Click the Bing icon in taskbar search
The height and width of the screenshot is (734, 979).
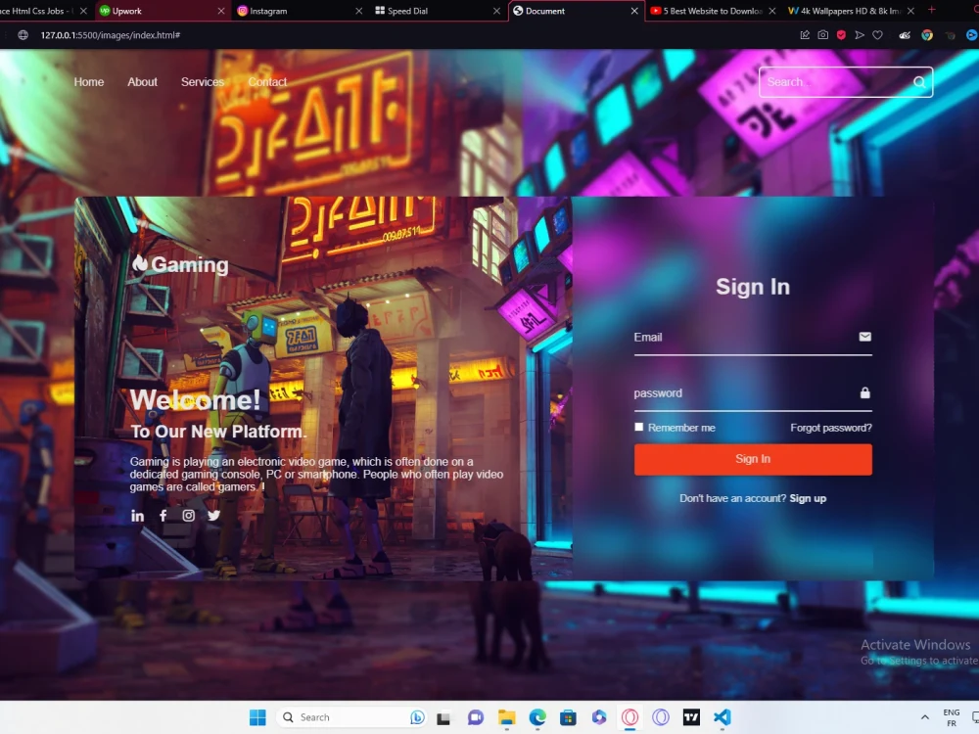pyautogui.click(x=417, y=717)
